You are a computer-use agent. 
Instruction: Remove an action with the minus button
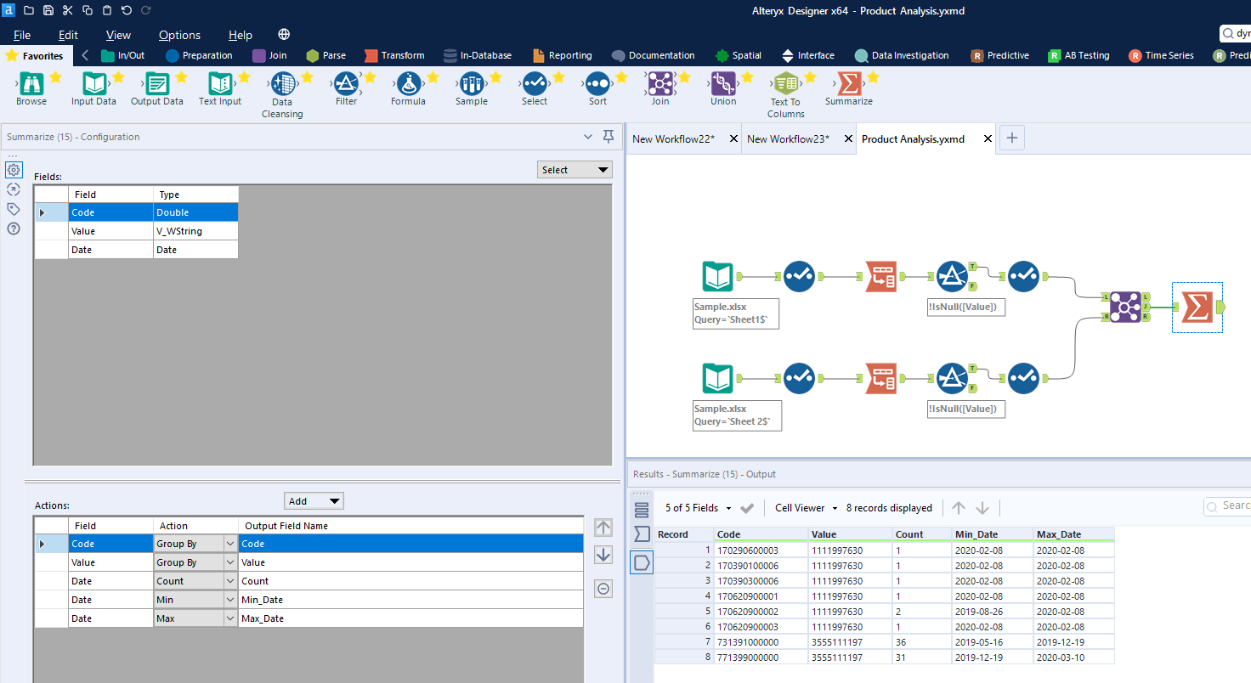coord(603,588)
